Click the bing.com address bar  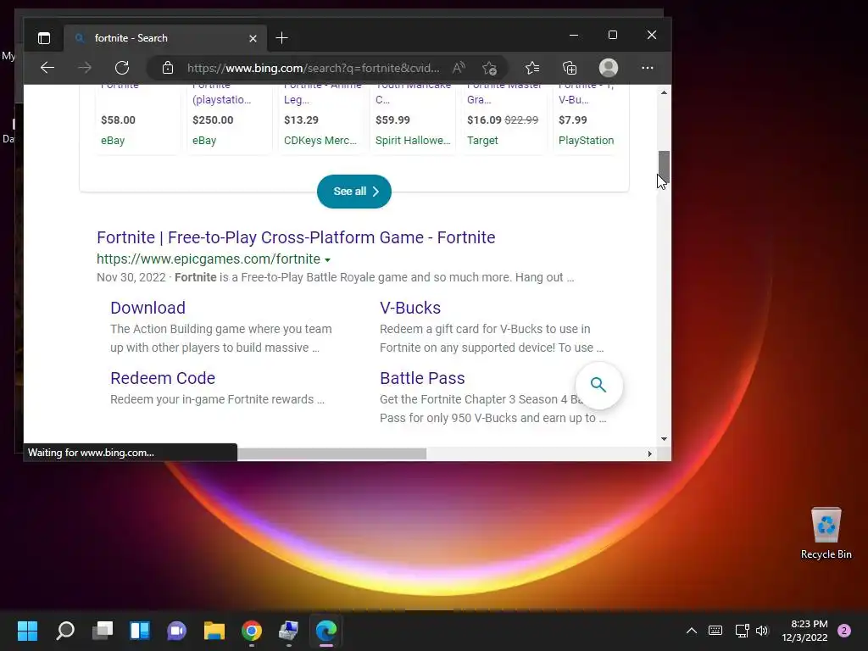(x=314, y=68)
